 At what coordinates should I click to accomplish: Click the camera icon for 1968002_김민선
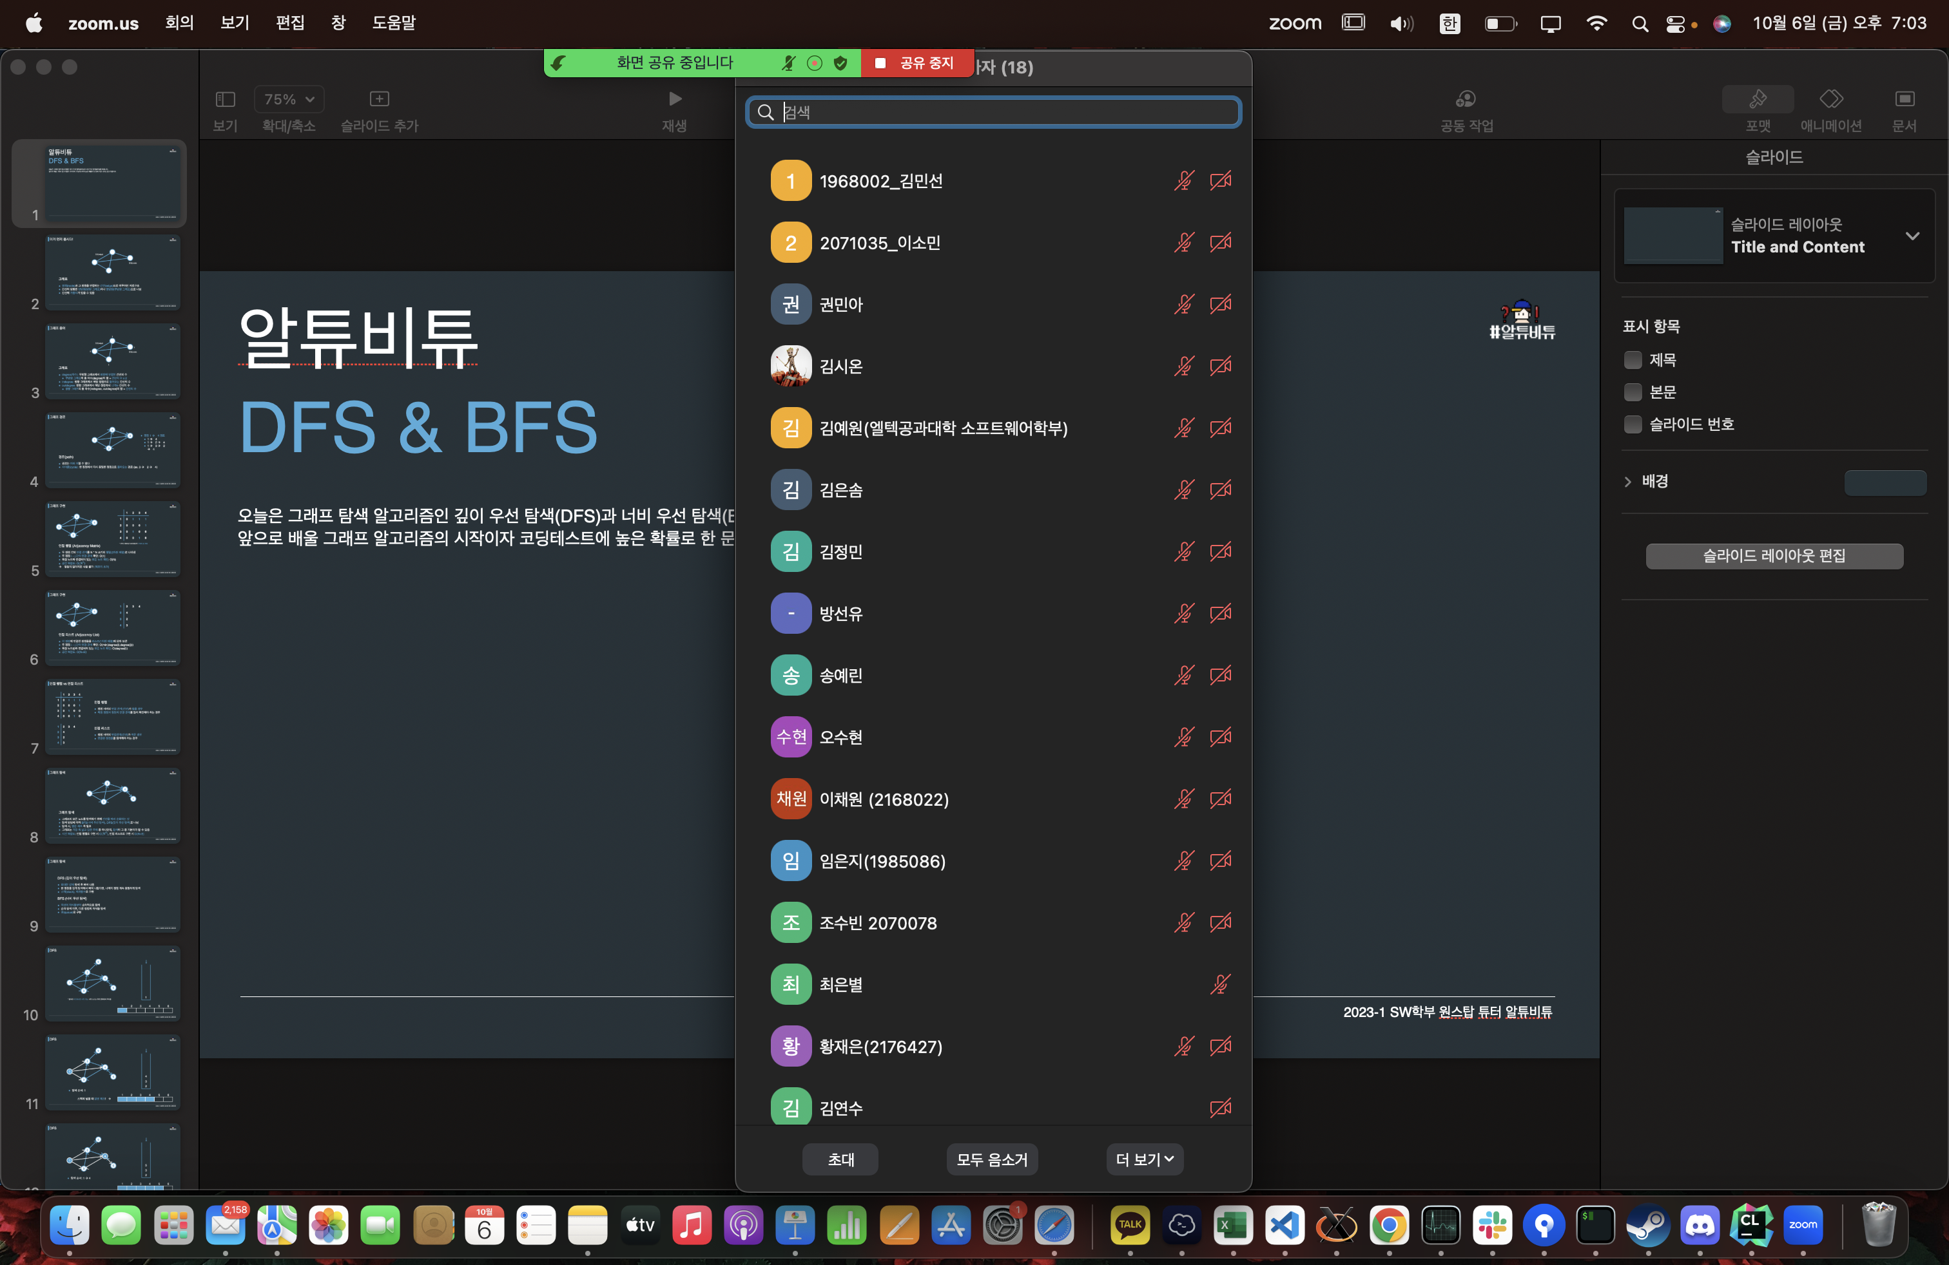pos(1220,181)
